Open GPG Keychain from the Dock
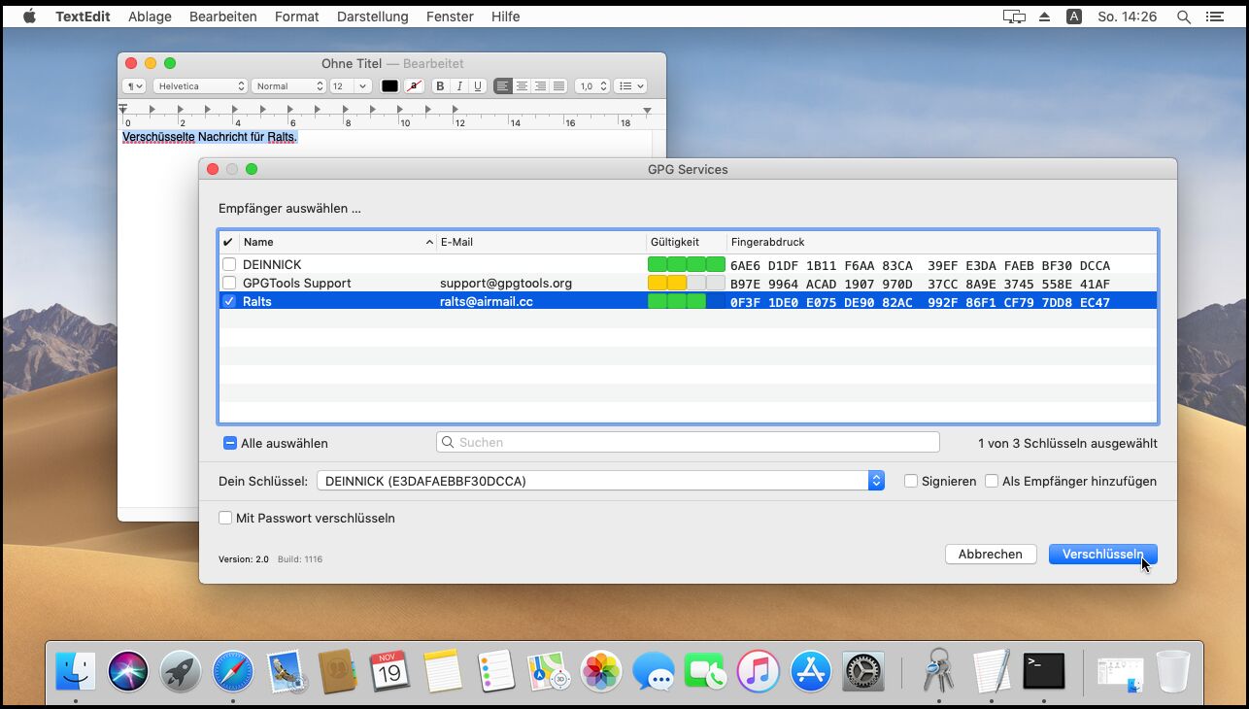1249x709 pixels. 938,671
